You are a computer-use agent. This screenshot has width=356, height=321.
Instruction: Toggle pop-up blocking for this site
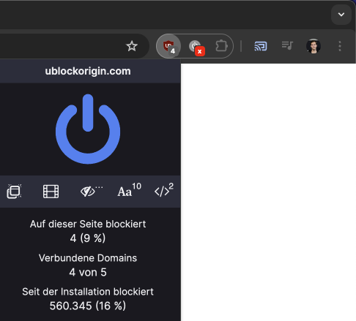coord(14,192)
